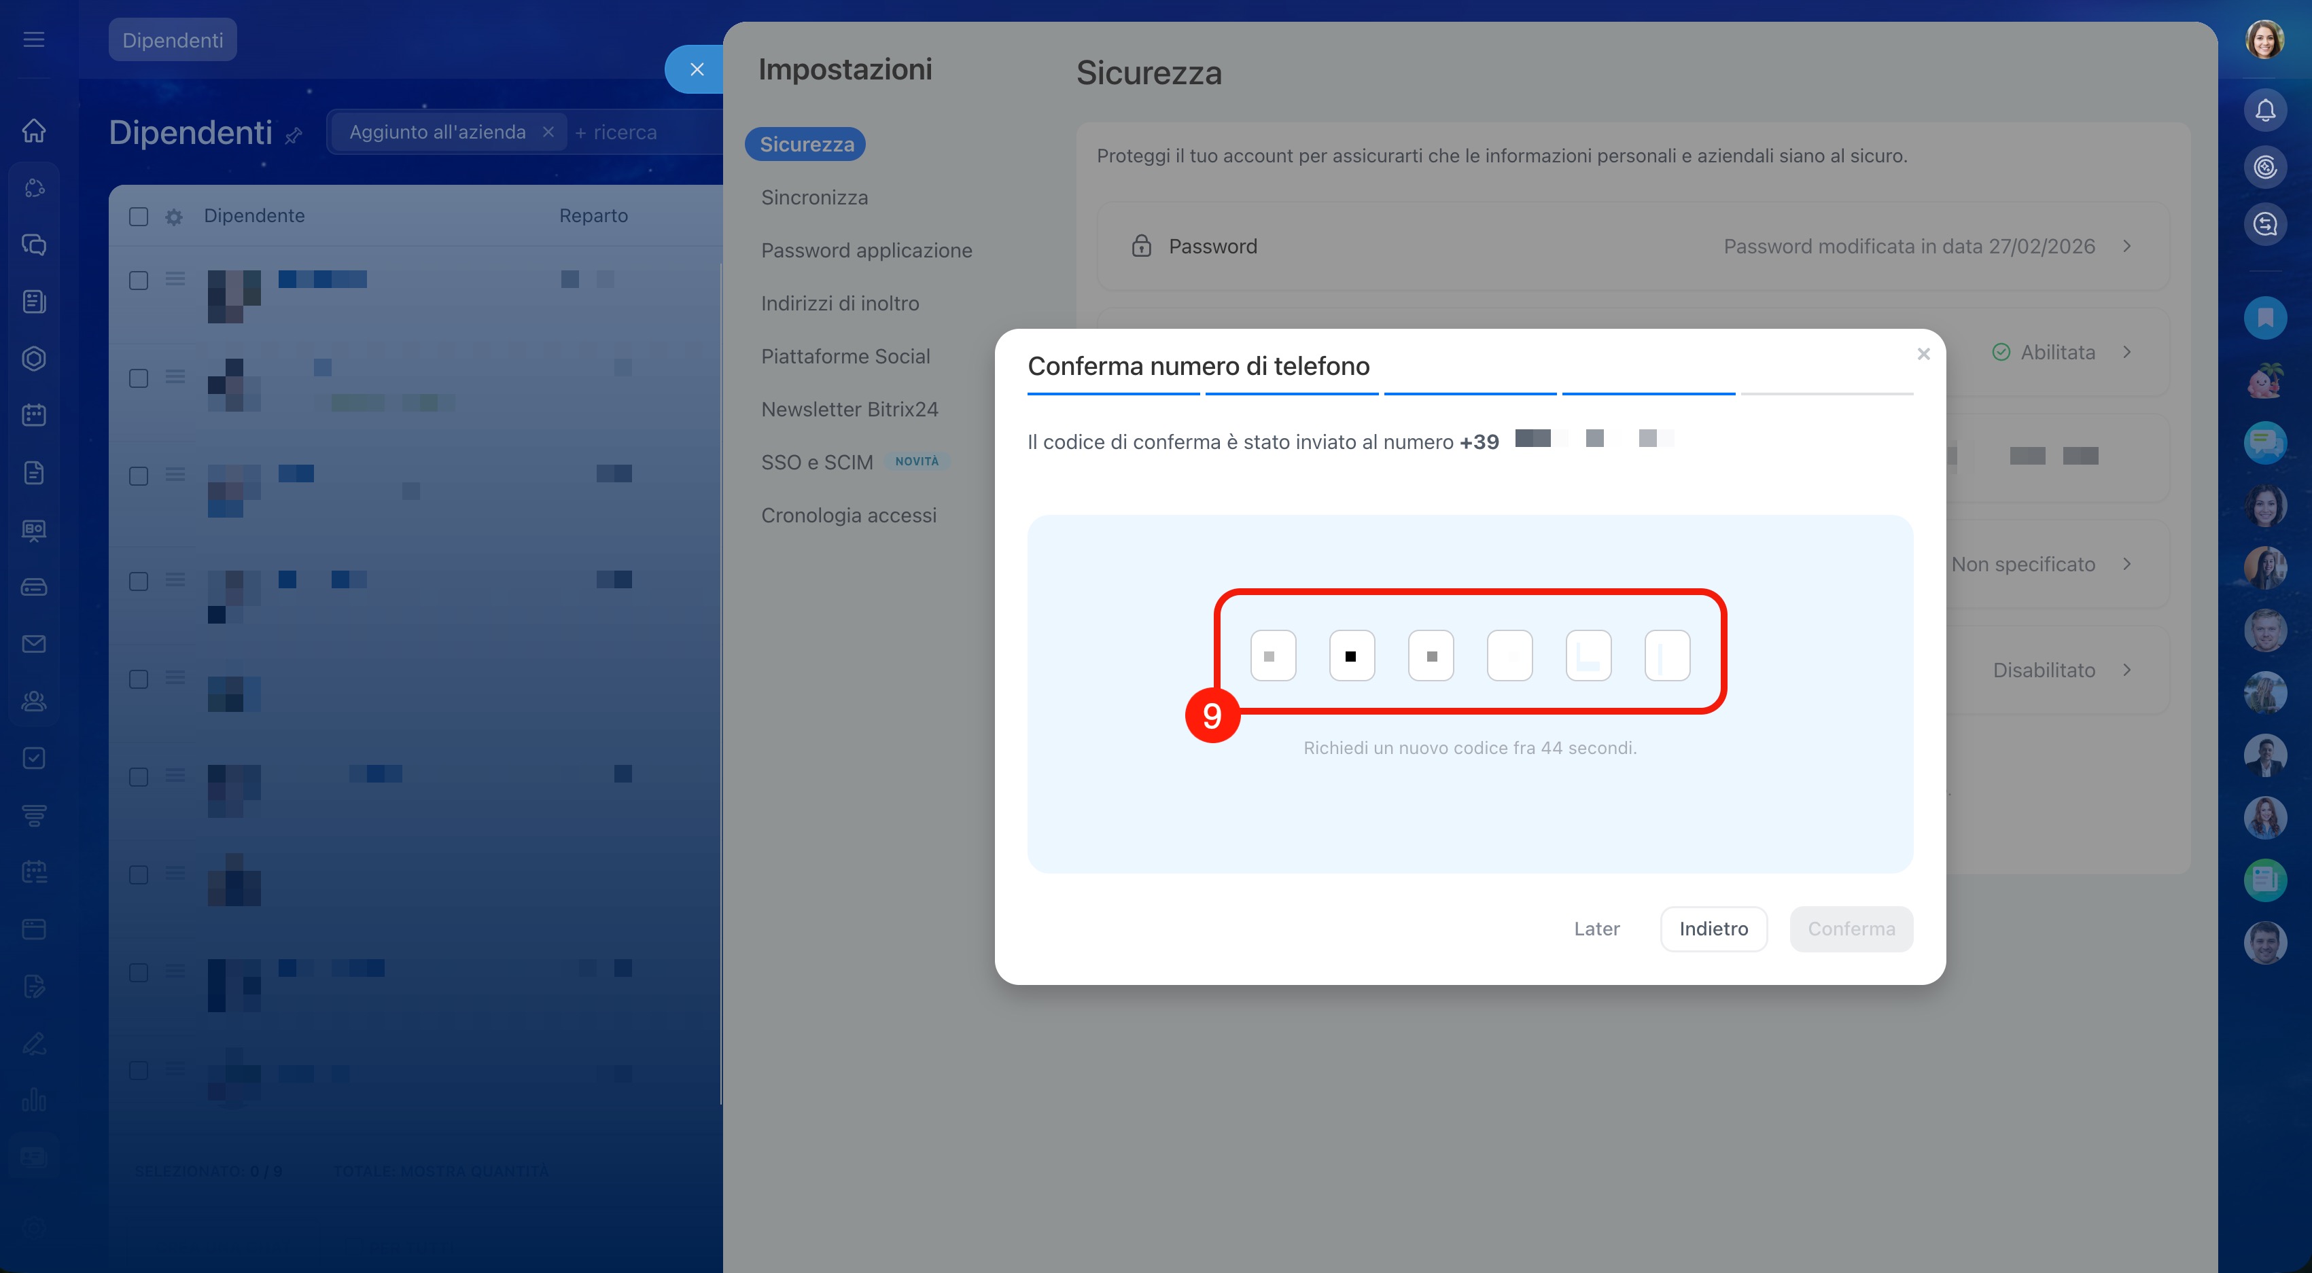Click the Indietro button
The width and height of the screenshot is (2312, 1273).
click(x=1713, y=929)
